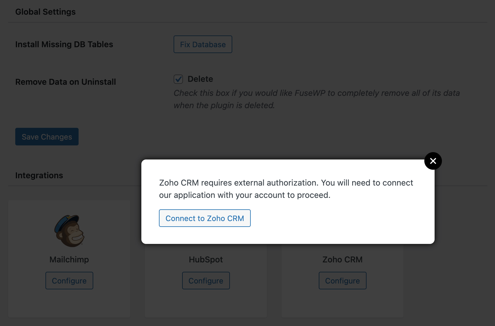This screenshot has height=326, width=495.
Task: Dismiss the Zoho CRM authorization dialog
Action: 433,161
